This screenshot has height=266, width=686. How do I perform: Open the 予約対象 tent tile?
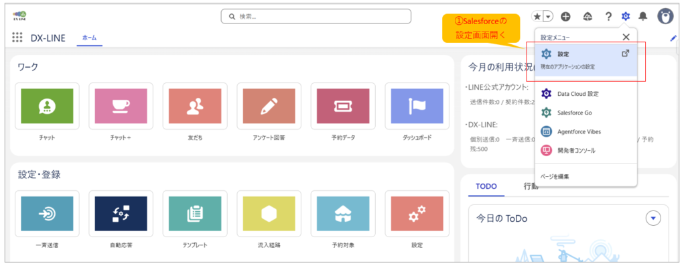click(x=343, y=214)
